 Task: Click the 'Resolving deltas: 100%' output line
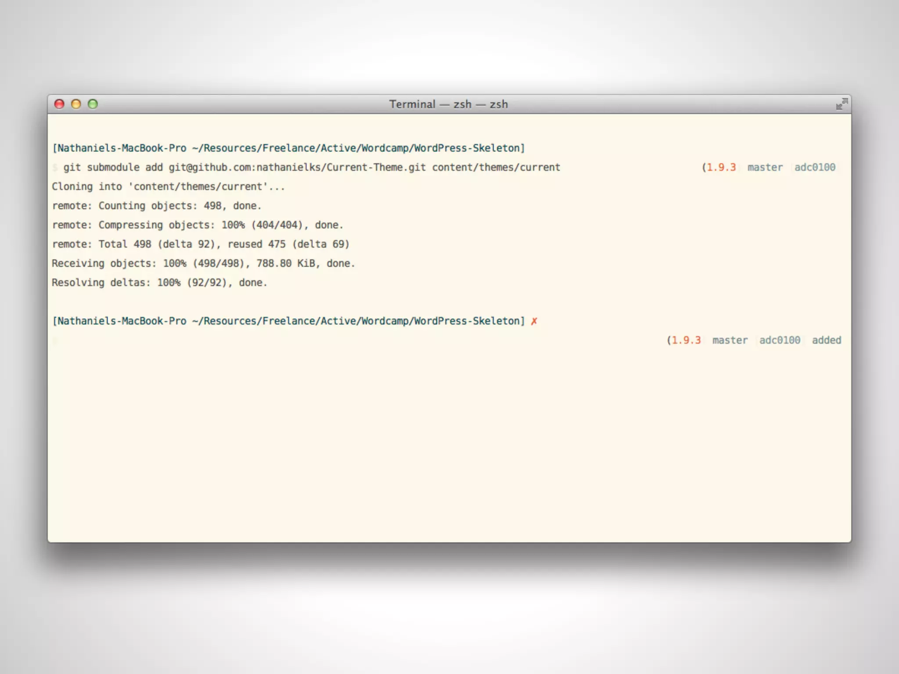tap(159, 283)
